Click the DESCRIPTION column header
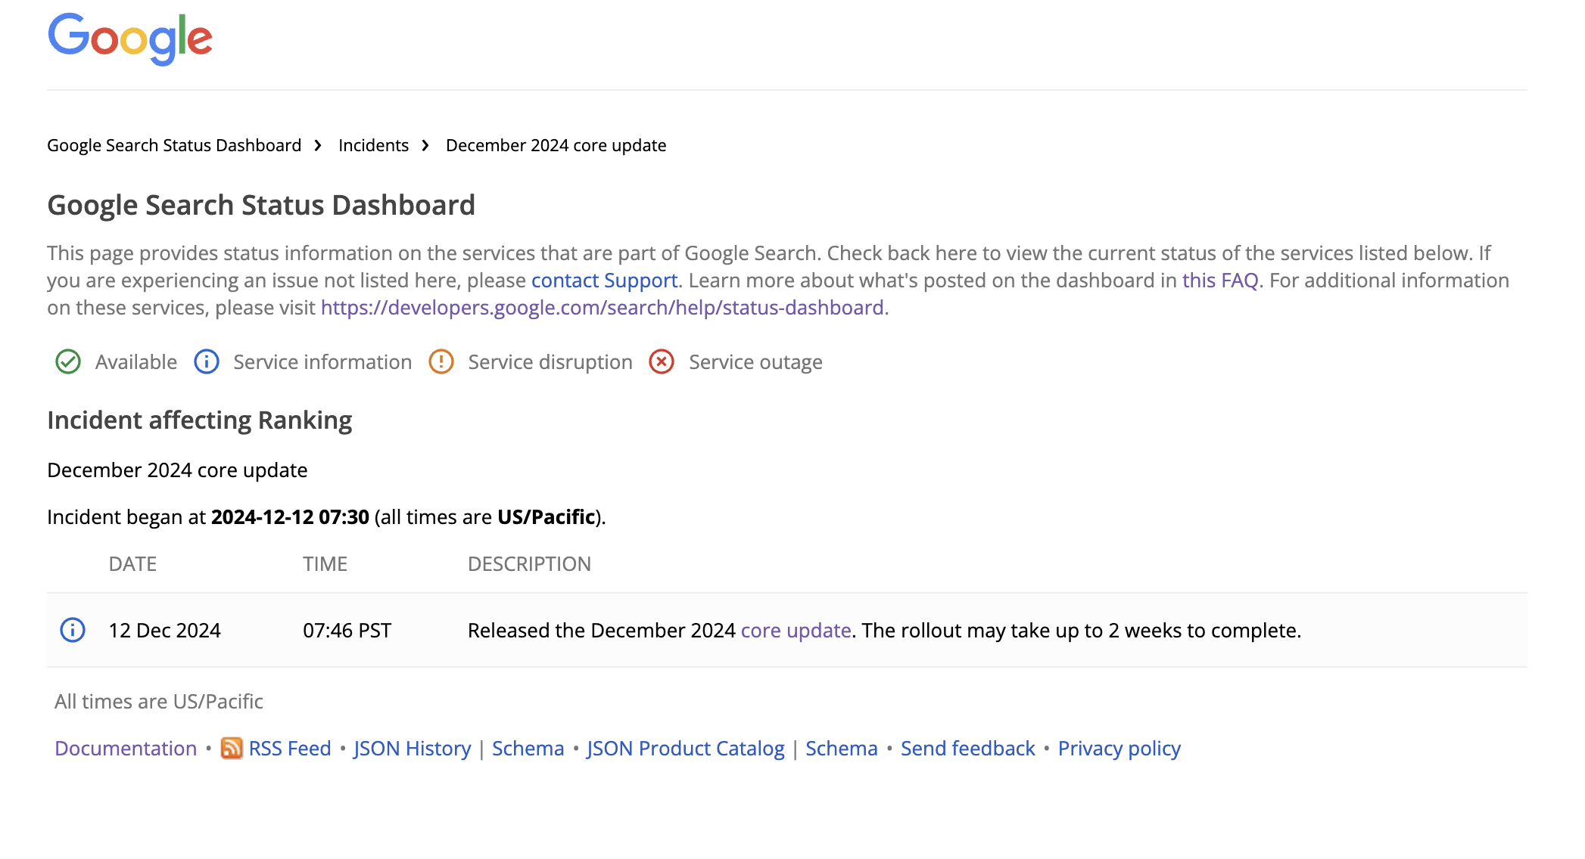This screenshot has width=1585, height=859. pos(530,564)
